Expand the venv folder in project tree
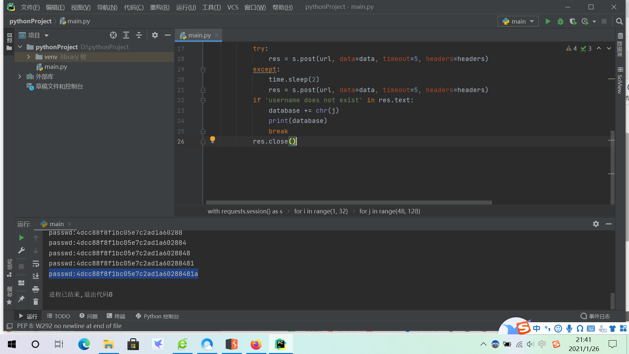The image size is (629, 354). pyautogui.click(x=29, y=57)
